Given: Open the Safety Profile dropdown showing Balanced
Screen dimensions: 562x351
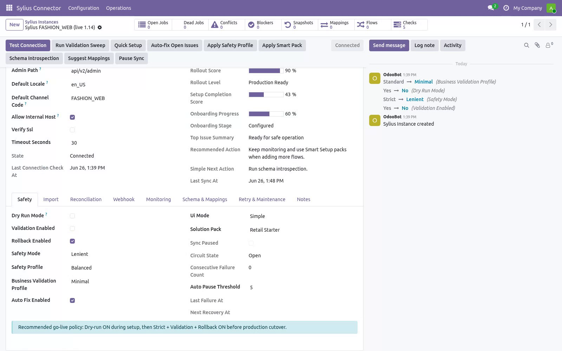Looking at the screenshot, I should click(x=124, y=268).
